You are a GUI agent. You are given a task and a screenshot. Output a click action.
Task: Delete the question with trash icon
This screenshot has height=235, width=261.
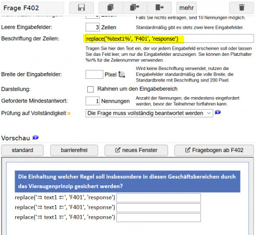[242, 8]
